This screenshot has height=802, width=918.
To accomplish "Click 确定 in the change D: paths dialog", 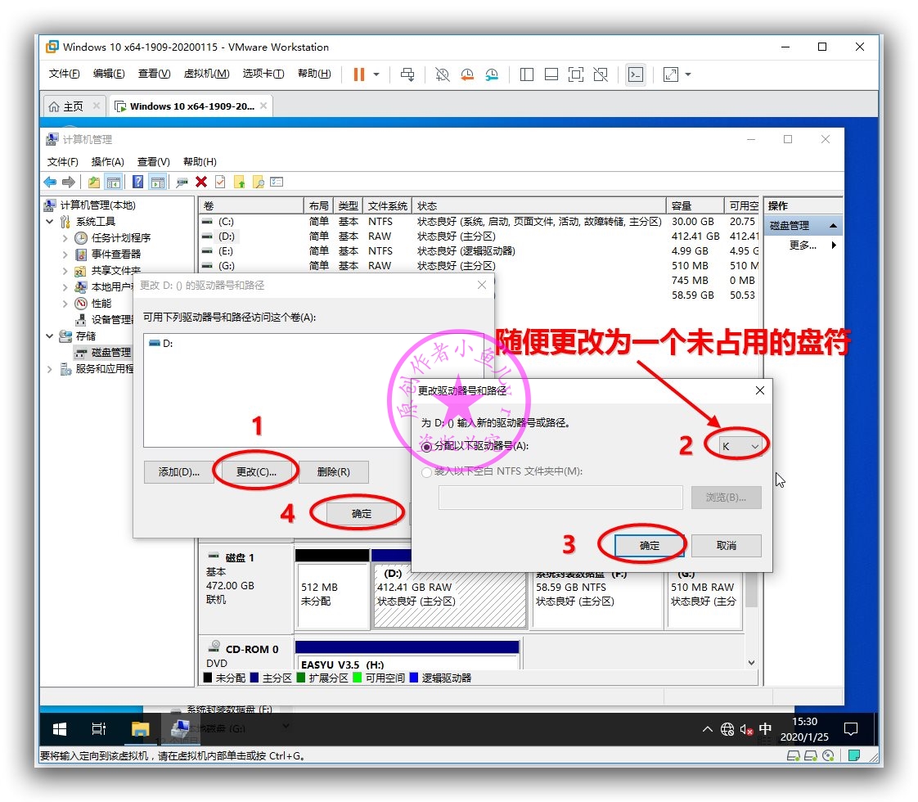I will [362, 514].
